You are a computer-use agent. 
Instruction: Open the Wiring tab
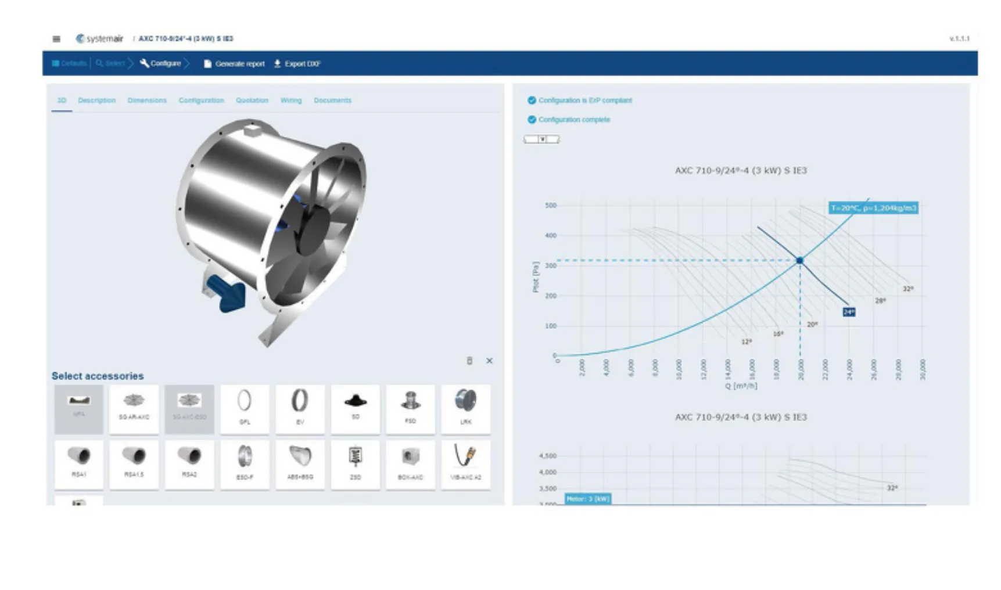coord(291,100)
